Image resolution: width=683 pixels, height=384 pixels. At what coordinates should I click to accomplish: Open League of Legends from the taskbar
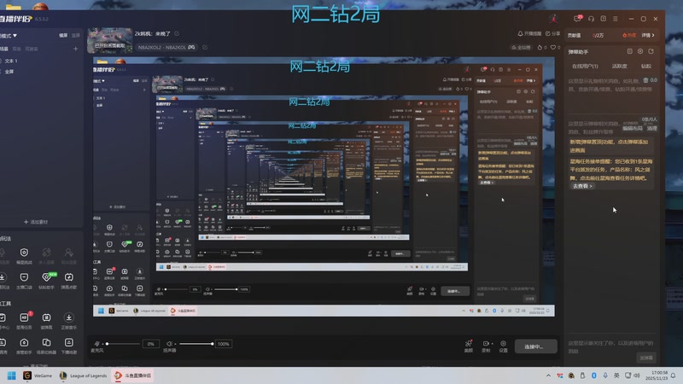click(83, 375)
